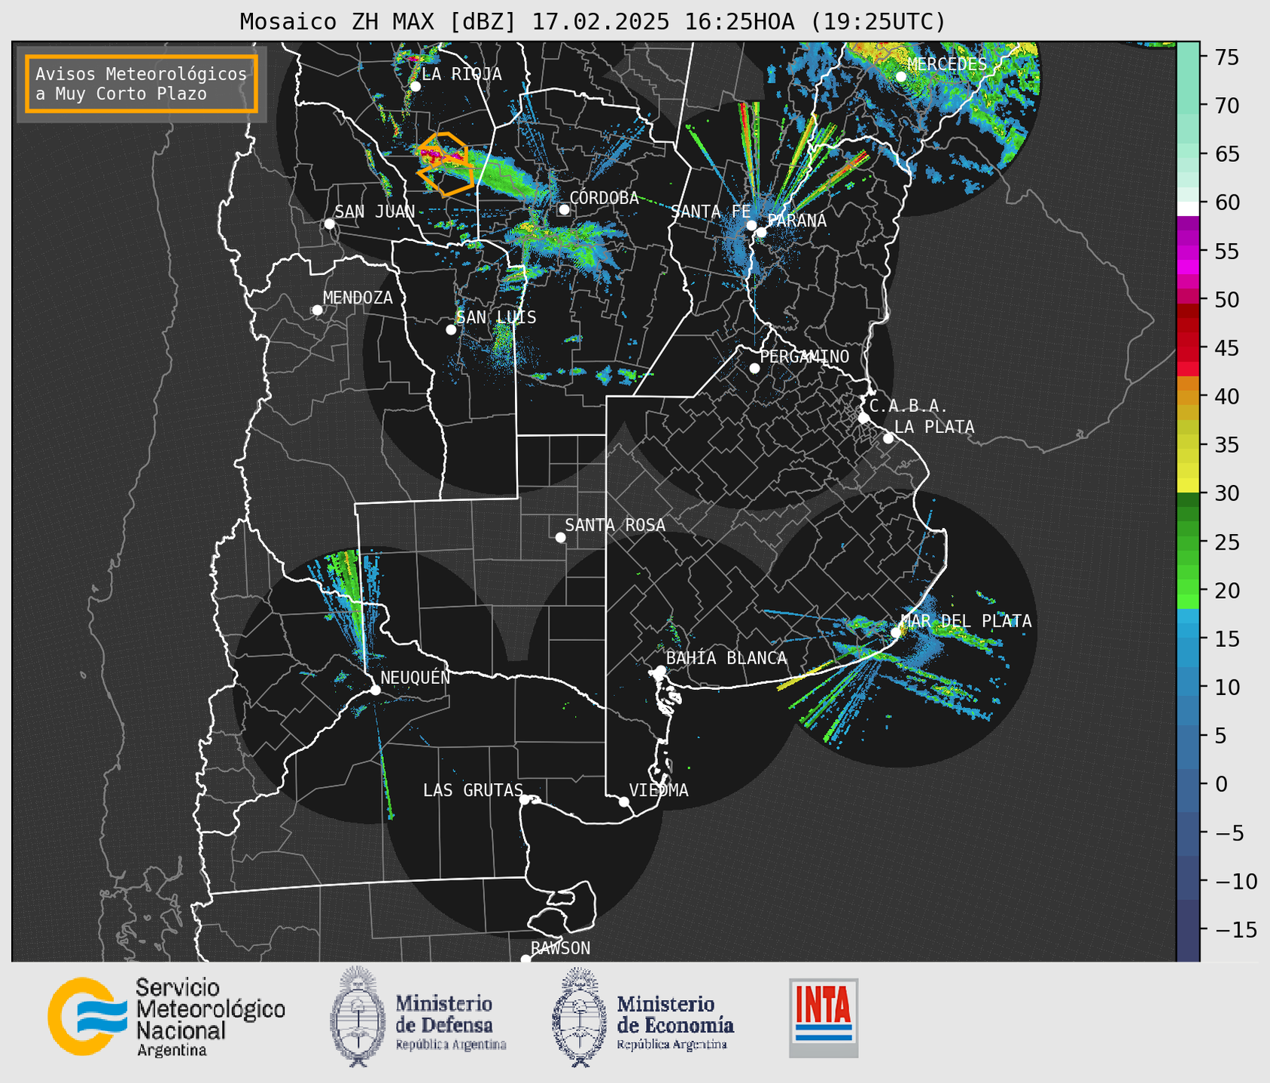Click the MERCEDES city label

click(947, 65)
